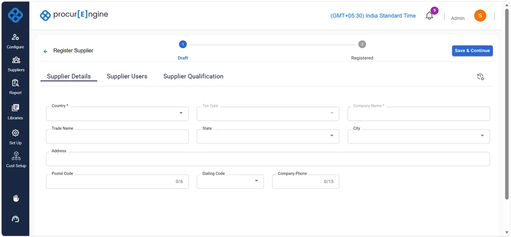Click the headset support icon in the sidebar
Screen dimensions: 511x237
point(16,219)
